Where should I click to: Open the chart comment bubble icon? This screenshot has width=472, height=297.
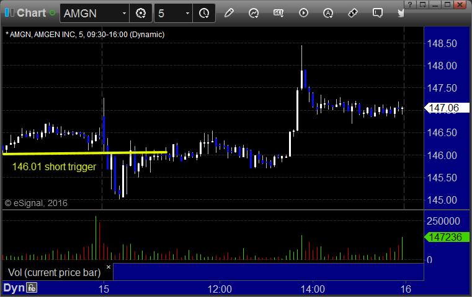coord(378,13)
